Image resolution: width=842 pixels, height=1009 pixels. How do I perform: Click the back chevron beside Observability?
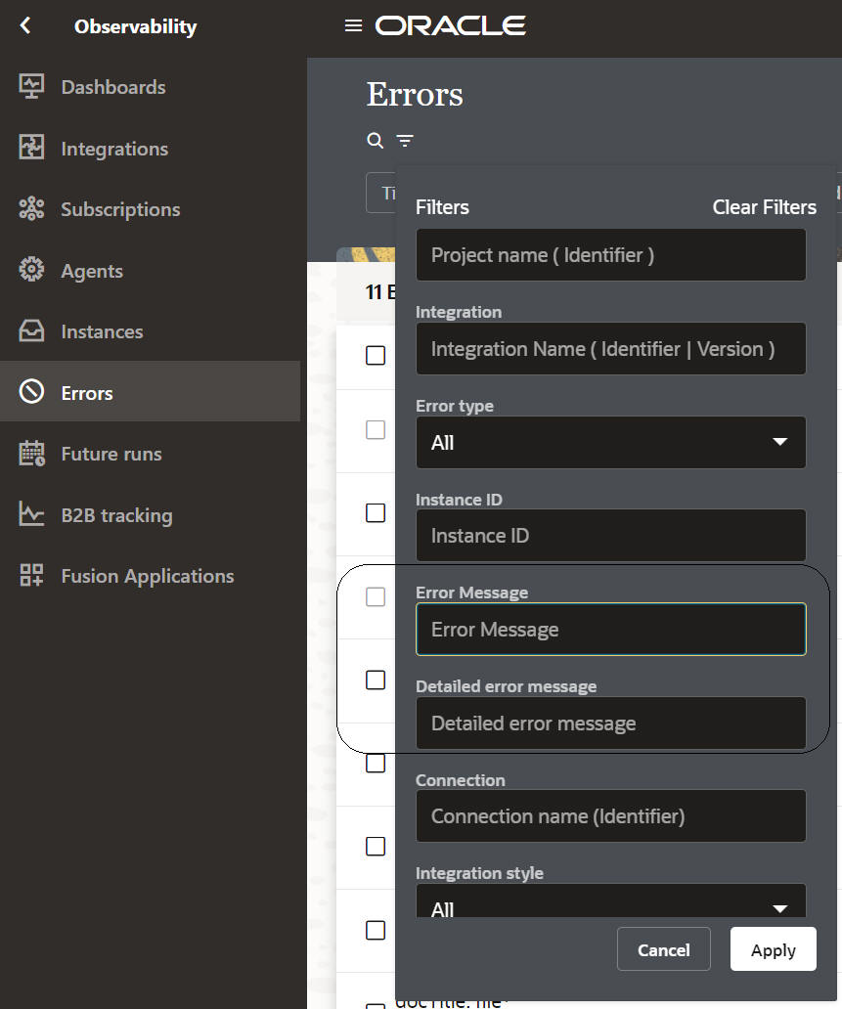point(25,25)
